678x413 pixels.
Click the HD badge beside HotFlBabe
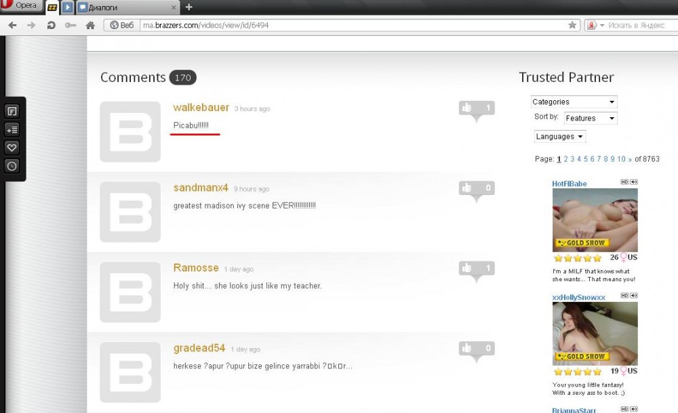624,182
